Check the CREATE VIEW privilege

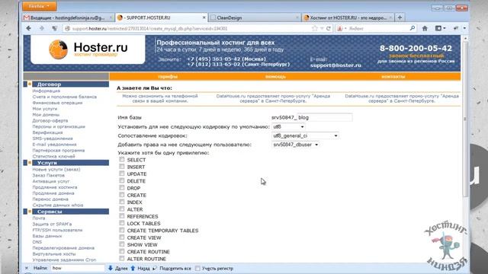pos(122,237)
